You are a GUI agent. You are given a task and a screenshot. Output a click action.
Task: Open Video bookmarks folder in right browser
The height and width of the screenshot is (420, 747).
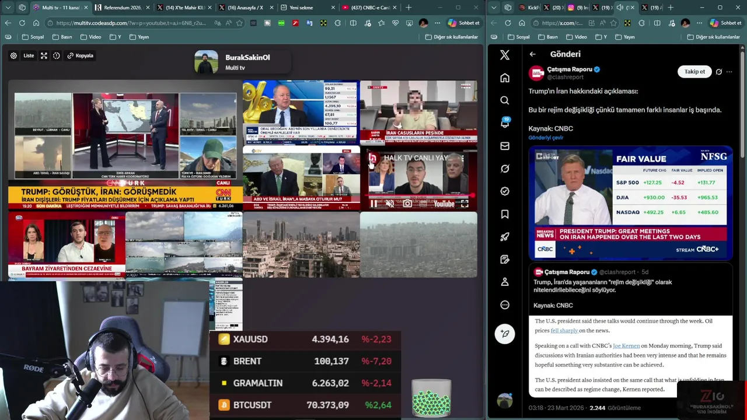pos(577,37)
